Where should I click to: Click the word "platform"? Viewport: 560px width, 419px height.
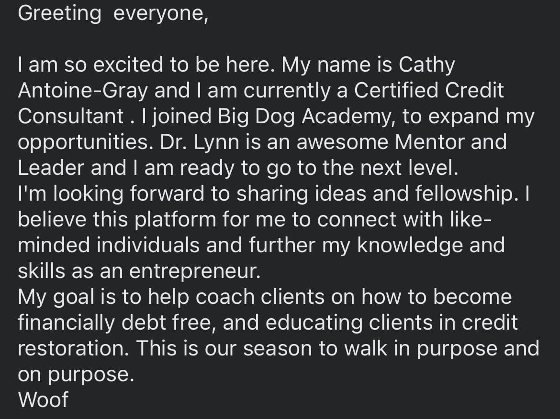coord(176,220)
